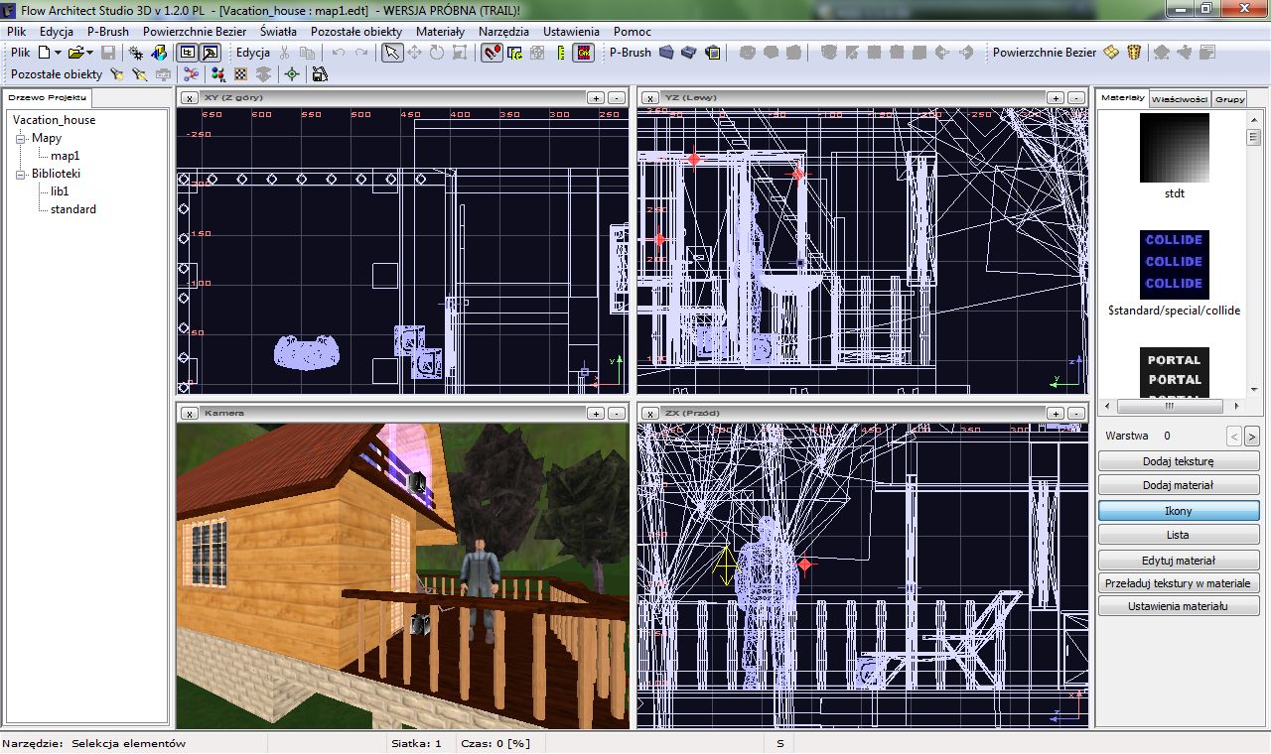1271x754 pixels.
Task: Click the green crosshair target icon
Action: coord(292,74)
